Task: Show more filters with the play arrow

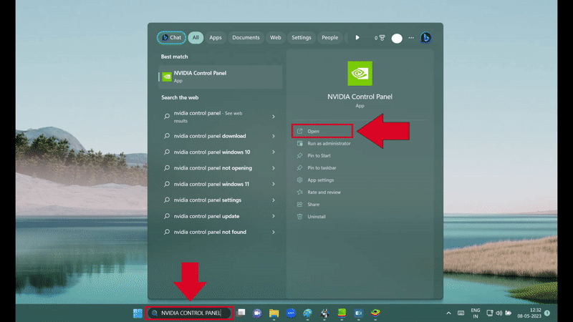Action: [x=357, y=38]
